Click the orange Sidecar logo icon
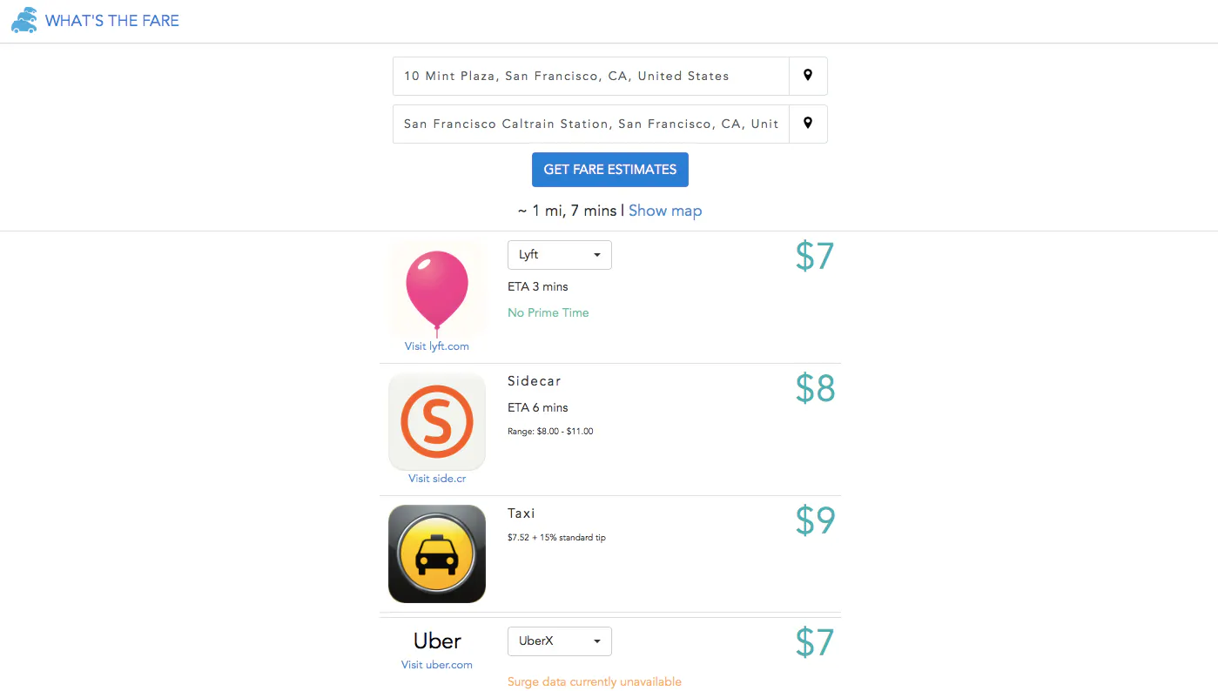This screenshot has height=691, width=1218. tap(437, 422)
